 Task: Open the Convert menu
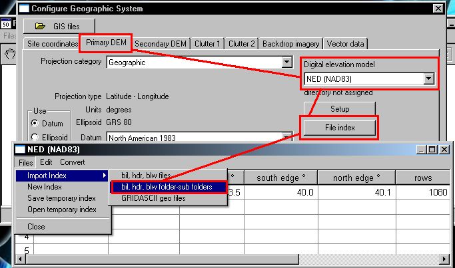(72, 162)
